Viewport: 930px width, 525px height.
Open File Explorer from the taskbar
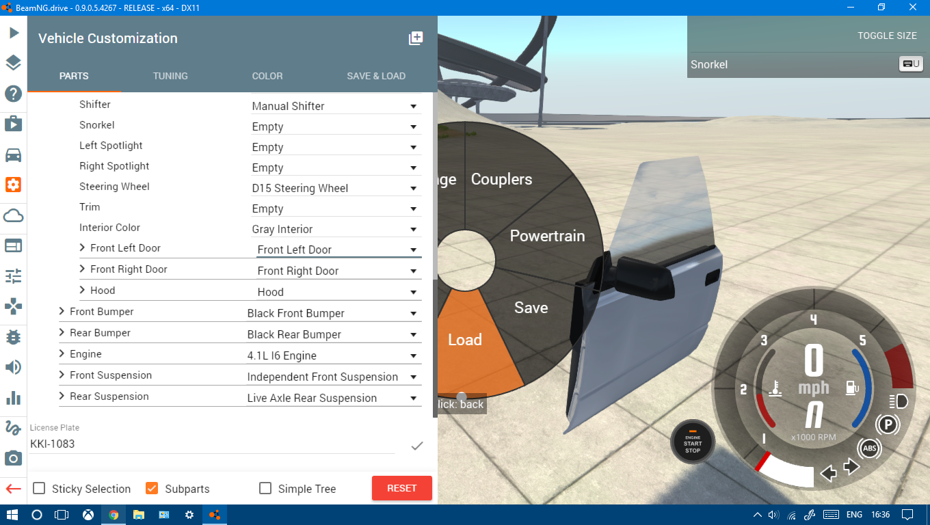[x=139, y=515]
